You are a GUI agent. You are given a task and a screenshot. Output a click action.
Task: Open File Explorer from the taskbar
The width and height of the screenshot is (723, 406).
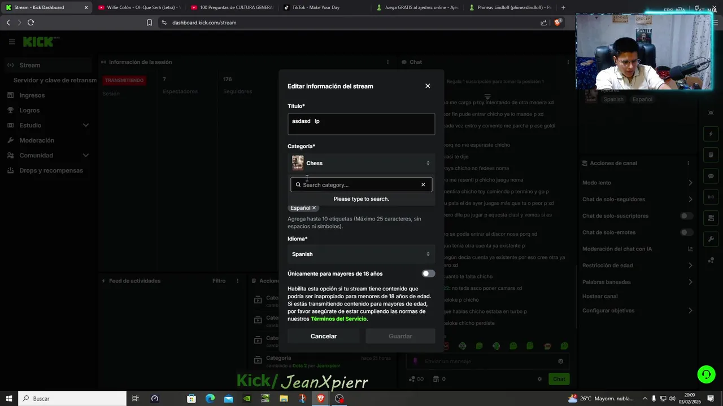coord(284,399)
